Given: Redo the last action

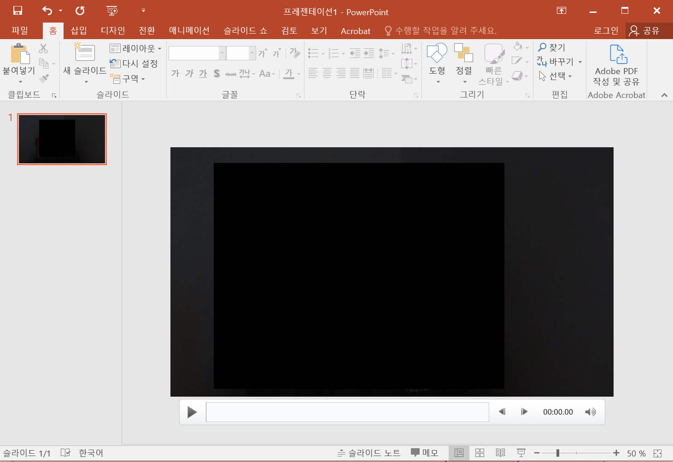Looking at the screenshot, I should coord(80,11).
